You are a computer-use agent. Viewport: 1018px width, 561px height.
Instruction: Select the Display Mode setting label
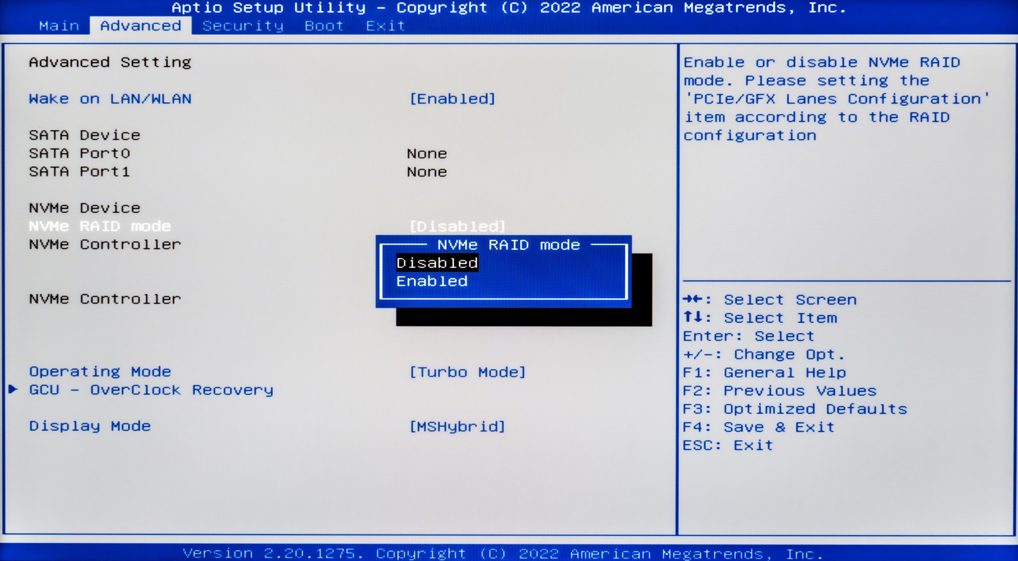(x=90, y=426)
